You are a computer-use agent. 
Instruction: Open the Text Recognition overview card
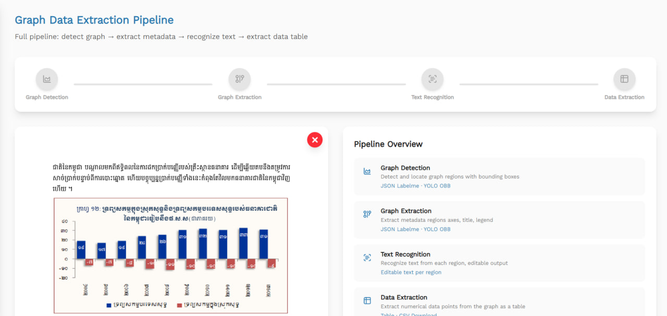[499, 263]
